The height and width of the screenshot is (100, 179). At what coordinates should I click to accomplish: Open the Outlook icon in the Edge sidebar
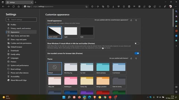176,36
